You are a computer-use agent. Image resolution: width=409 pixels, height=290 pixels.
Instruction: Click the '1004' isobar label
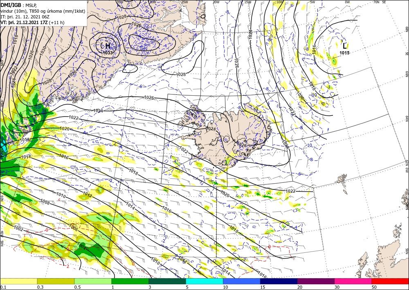coord(82,246)
